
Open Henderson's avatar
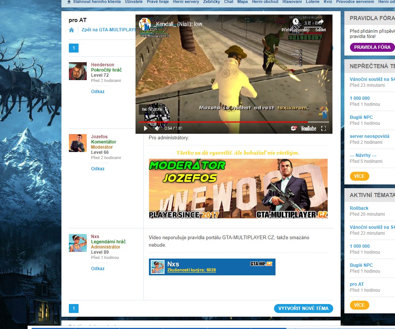coord(78,71)
